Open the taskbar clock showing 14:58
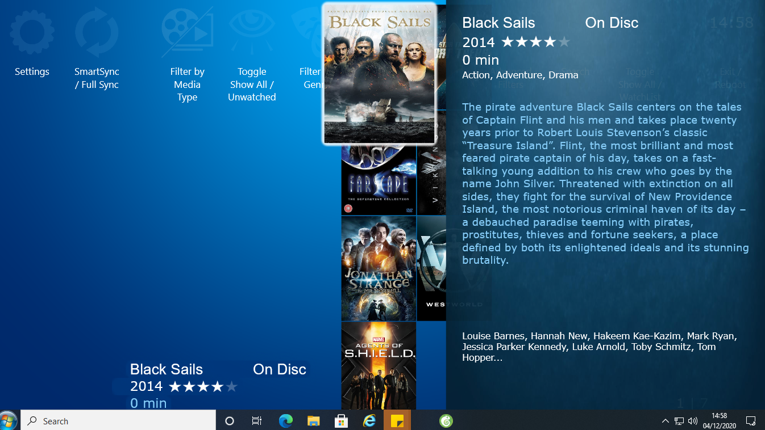 coord(720,420)
